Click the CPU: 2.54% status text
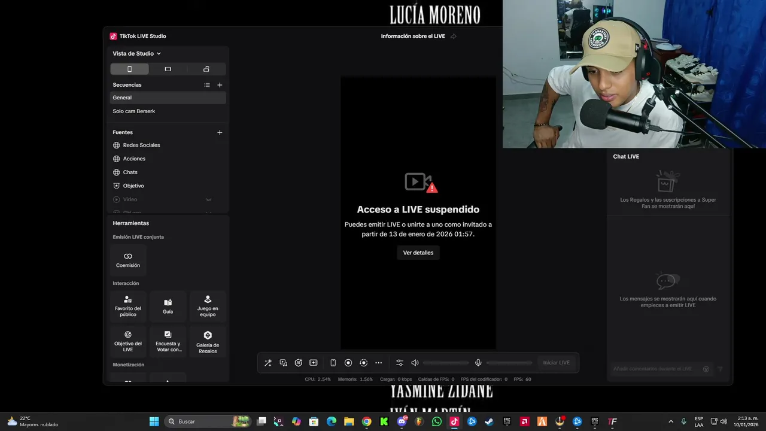Viewport: 766px width, 431px height. (x=318, y=379)
